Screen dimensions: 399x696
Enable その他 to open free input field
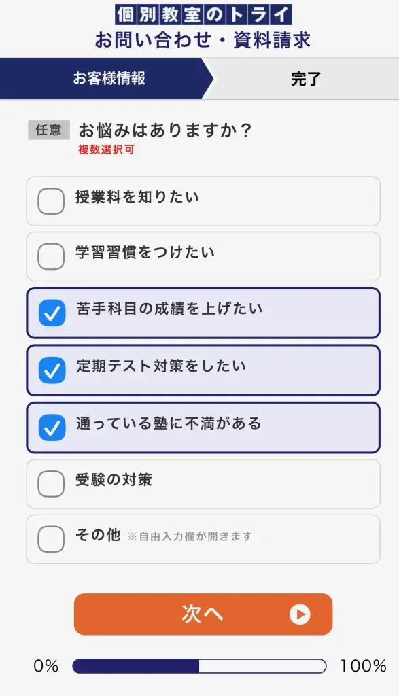51,539
